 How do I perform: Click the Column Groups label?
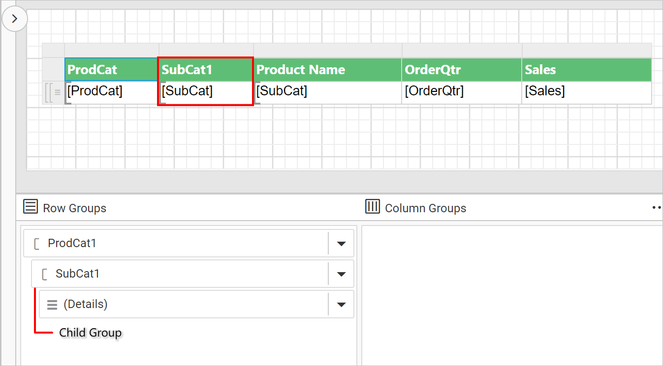[426, 208]
